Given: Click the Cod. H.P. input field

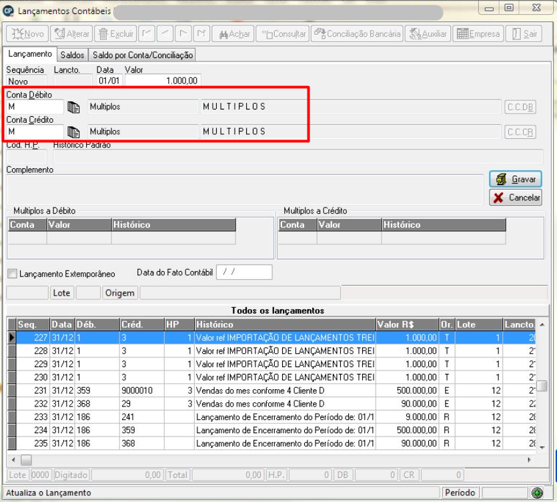Looking at the screenshot, I should (27, 157).
